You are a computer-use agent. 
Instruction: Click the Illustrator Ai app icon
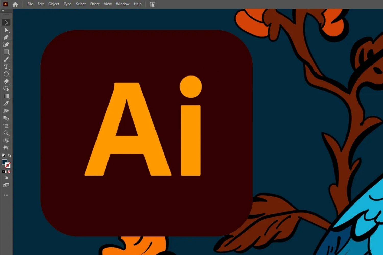[6, 4]
